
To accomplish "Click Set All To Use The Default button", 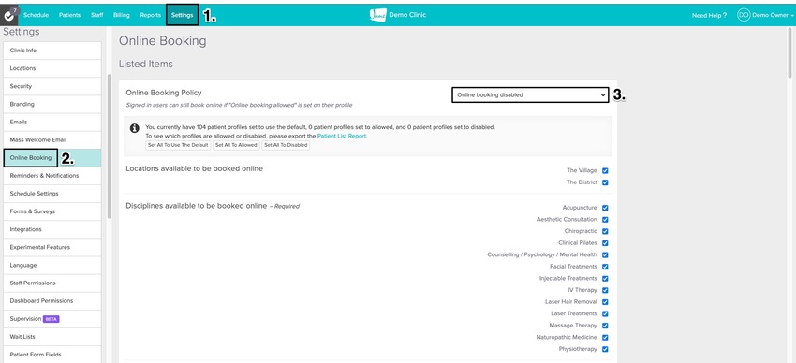I will (178, 145).
